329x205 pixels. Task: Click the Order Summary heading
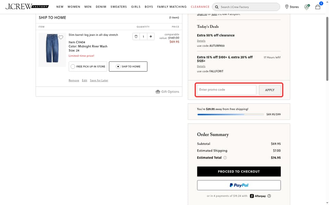coord(213,135)
